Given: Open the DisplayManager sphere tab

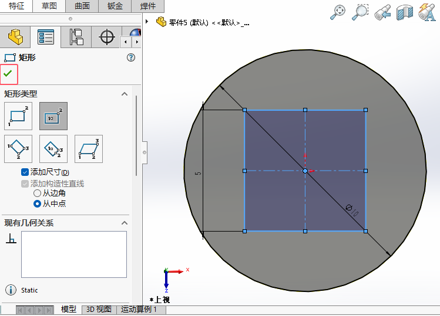Looking at the screenshot, I should tap(135, 32).
